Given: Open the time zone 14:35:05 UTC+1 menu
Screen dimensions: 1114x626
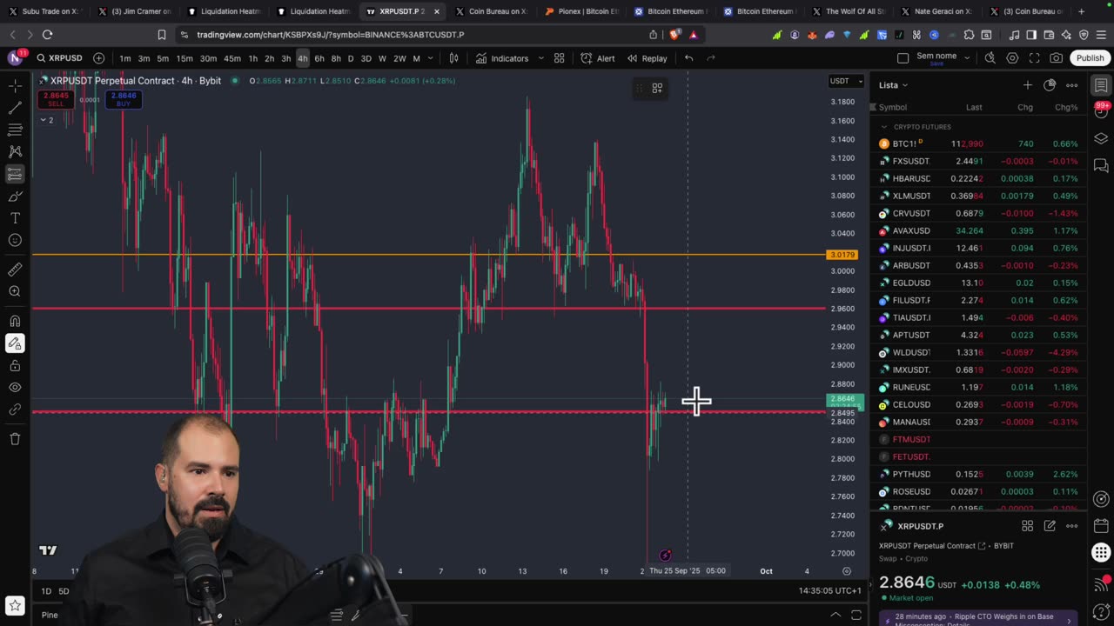Looking at the screenshot, I should 829,591.
